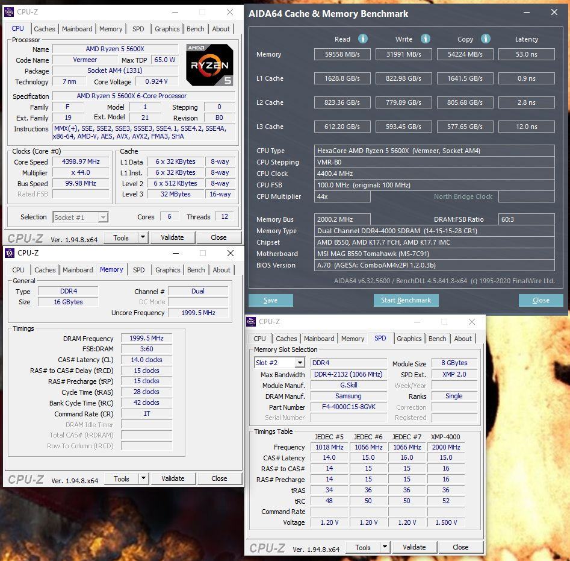Open Bench tab in CPU-Z Memory window
Viewport: 570px width, 561px height.
(196, 270)
